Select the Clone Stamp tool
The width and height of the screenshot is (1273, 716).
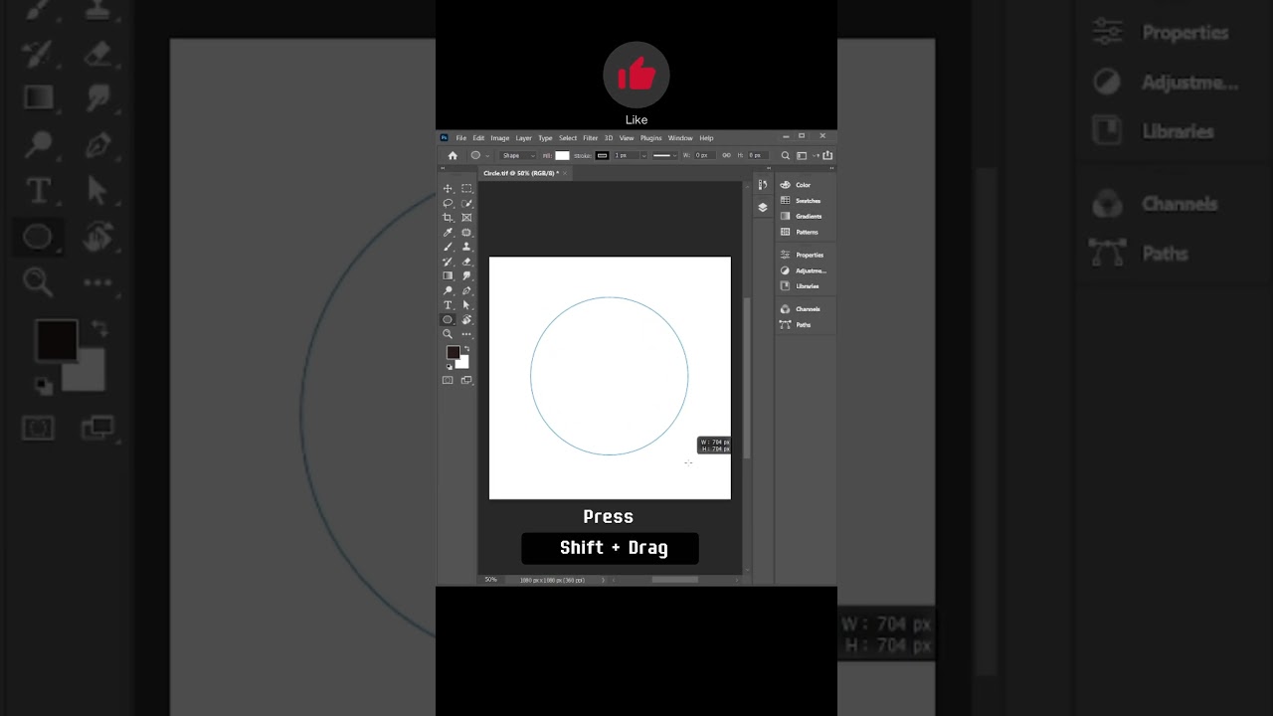coord(466,247)
